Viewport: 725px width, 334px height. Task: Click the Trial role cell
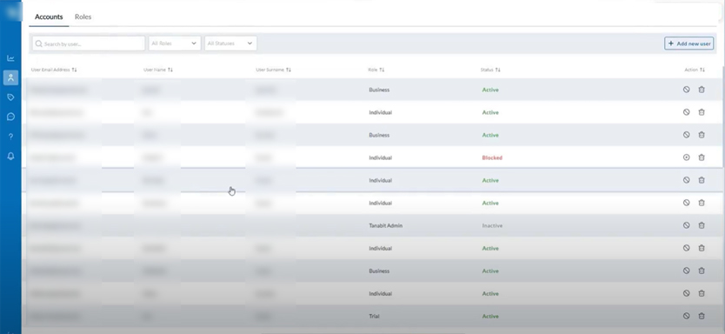point(374,317)
